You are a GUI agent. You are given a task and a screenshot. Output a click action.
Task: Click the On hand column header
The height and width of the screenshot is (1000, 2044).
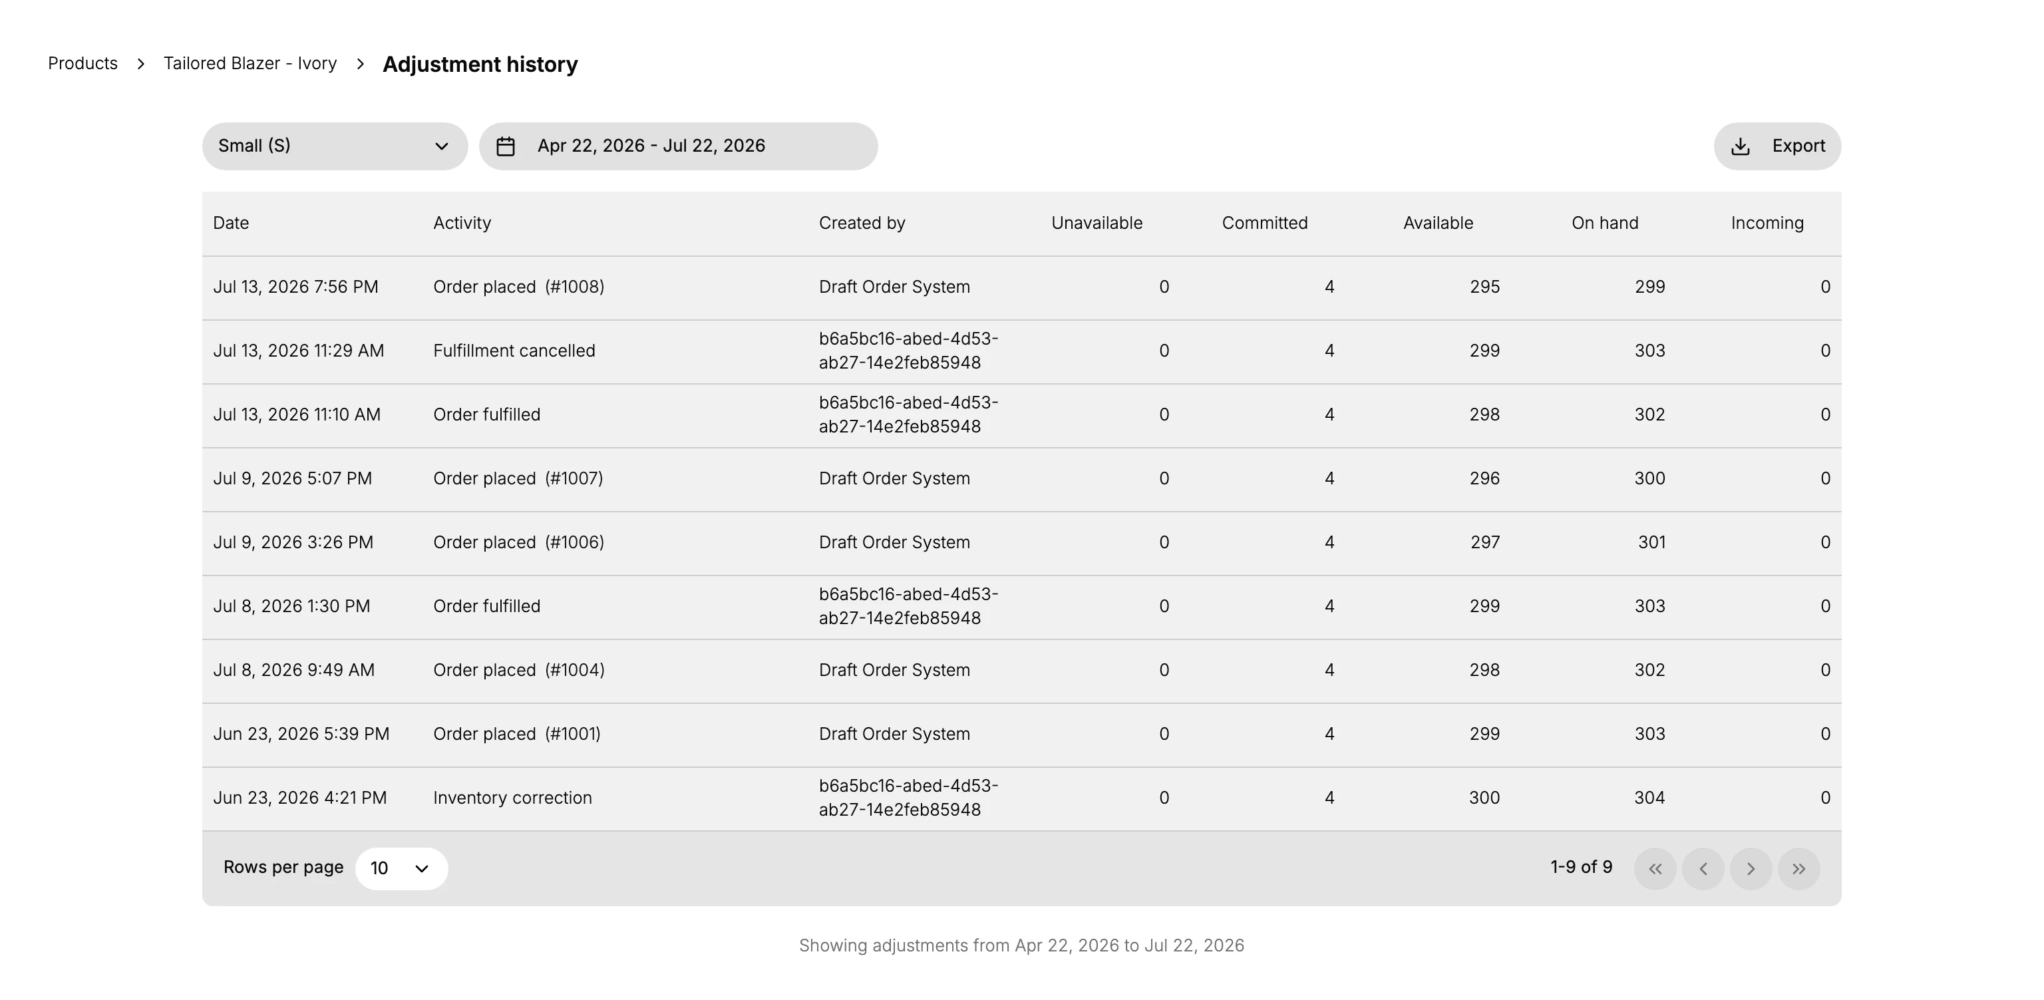point(1604,223)
